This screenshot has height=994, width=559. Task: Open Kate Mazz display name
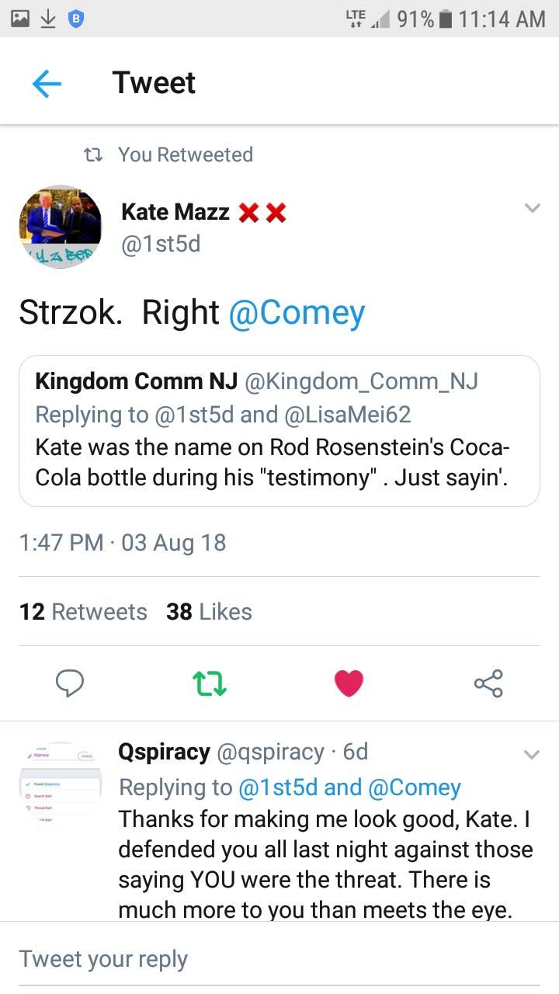175,211
